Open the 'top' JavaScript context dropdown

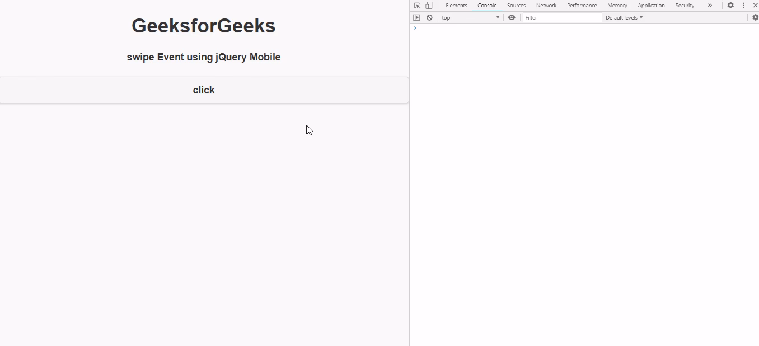[x=470, y=18]
